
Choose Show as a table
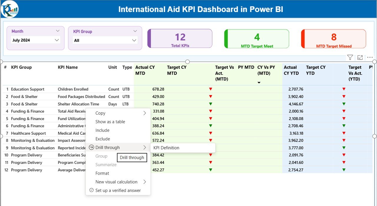pyautogui.click(x=110, y=122)
